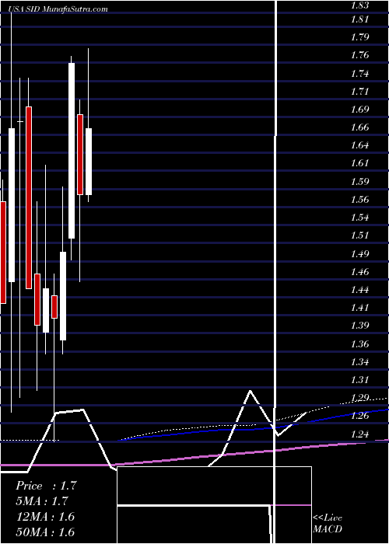The height and width of the screenshot is (544, 389).
Task: Choose the 1.61 price level label
Action: 360,163
